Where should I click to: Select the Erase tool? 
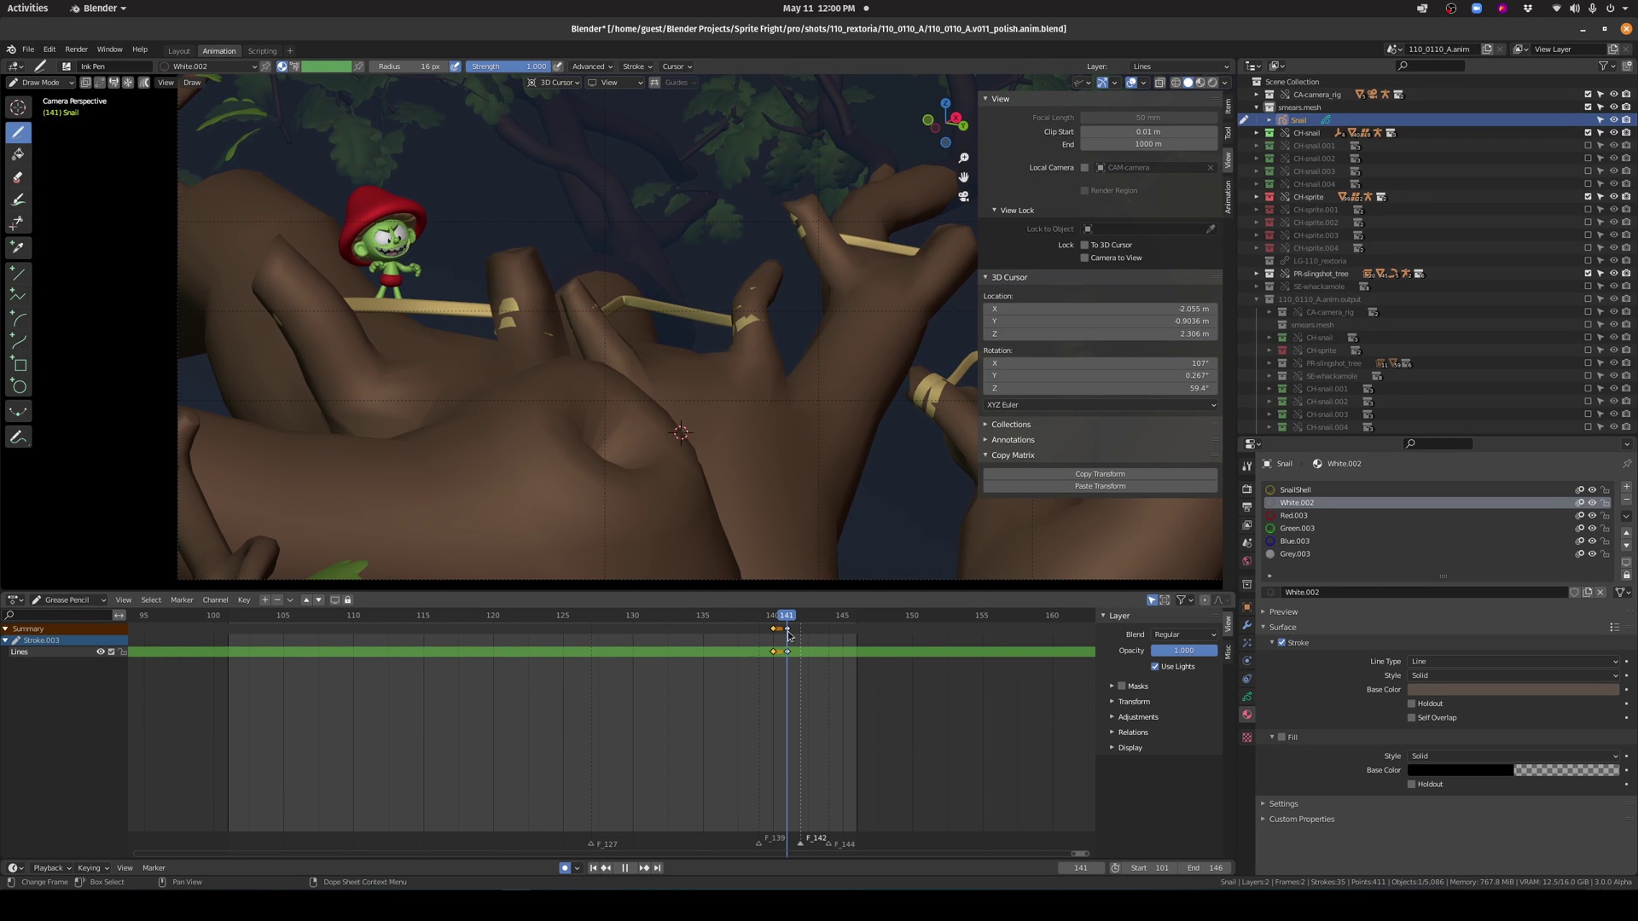(x=18, y=177)
